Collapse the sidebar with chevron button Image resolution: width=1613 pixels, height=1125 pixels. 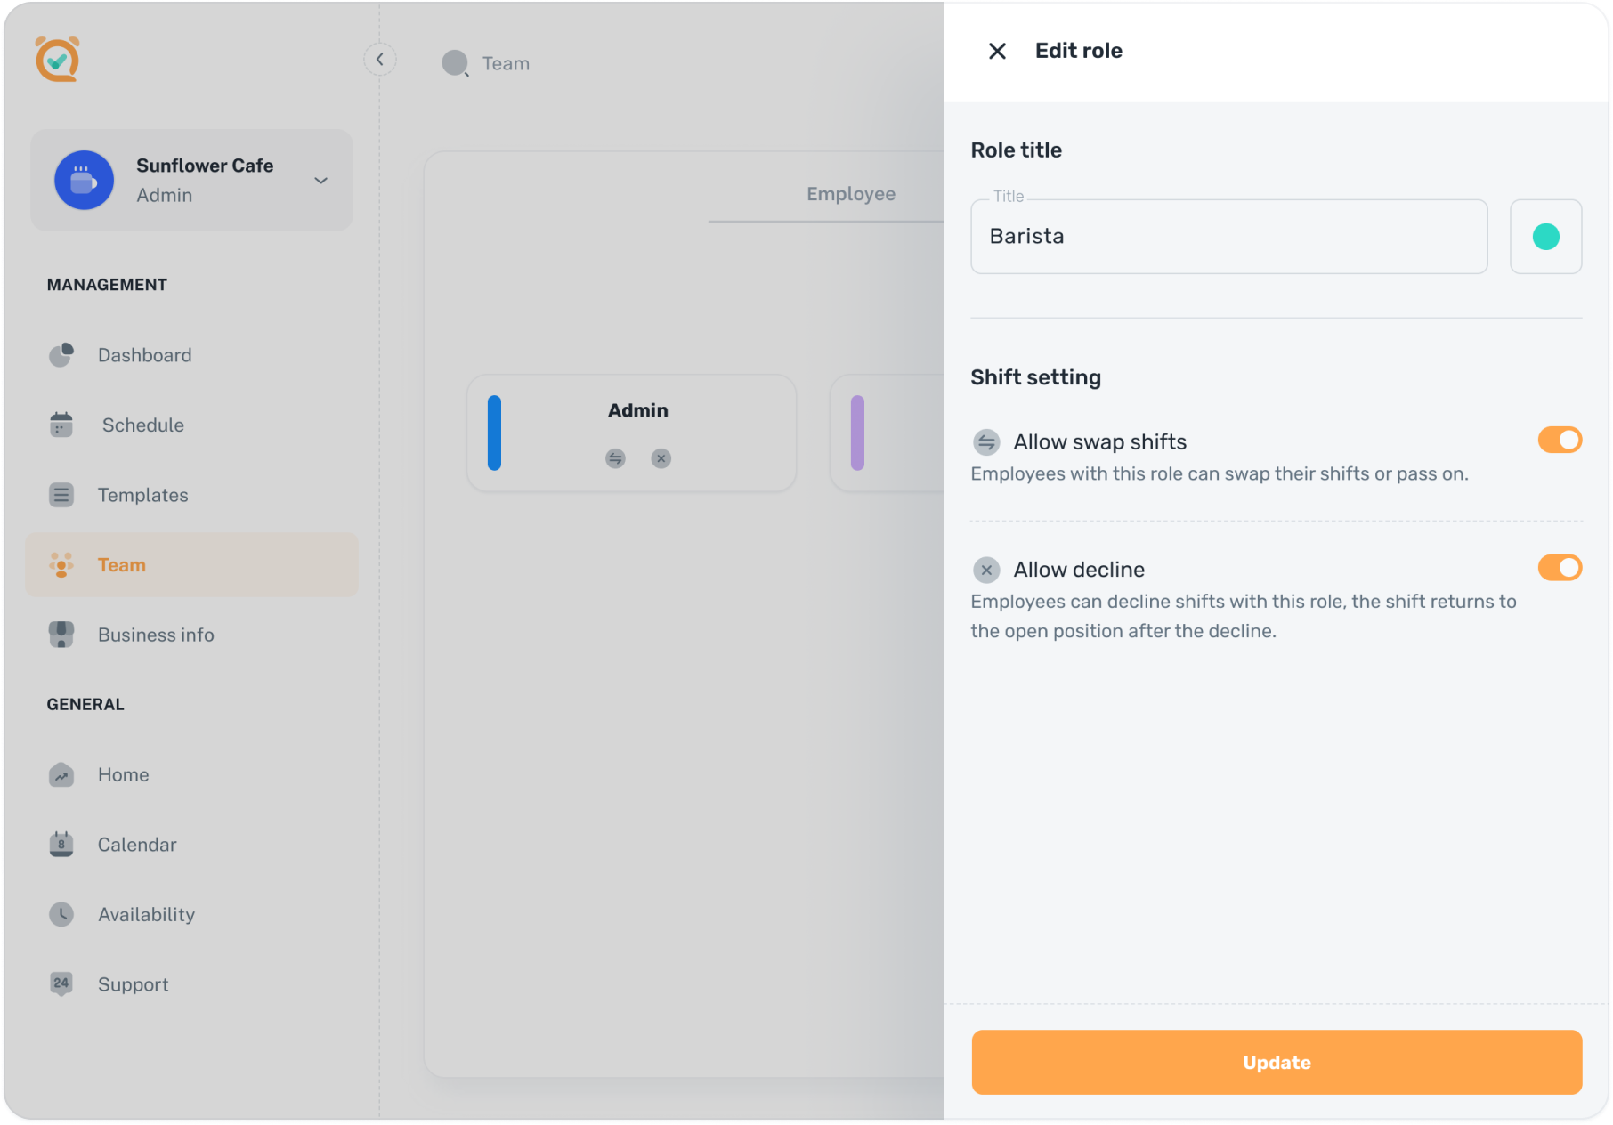click(380, 60)
